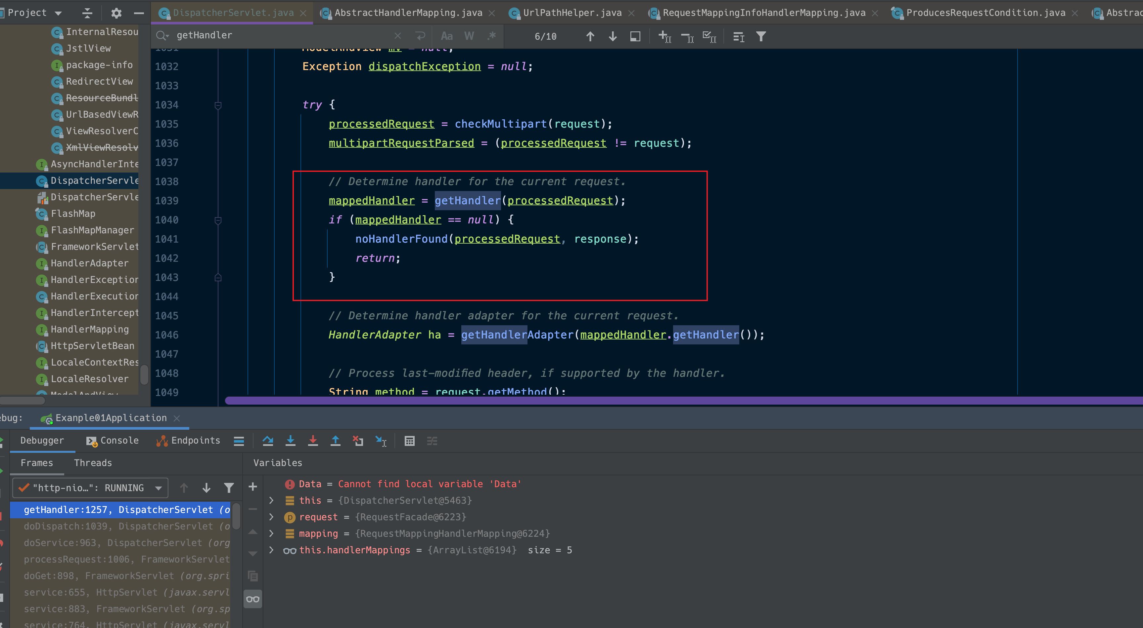Click the Step Out debugger icon
This screenshot has height=628, width=1143.
point(336,441)
